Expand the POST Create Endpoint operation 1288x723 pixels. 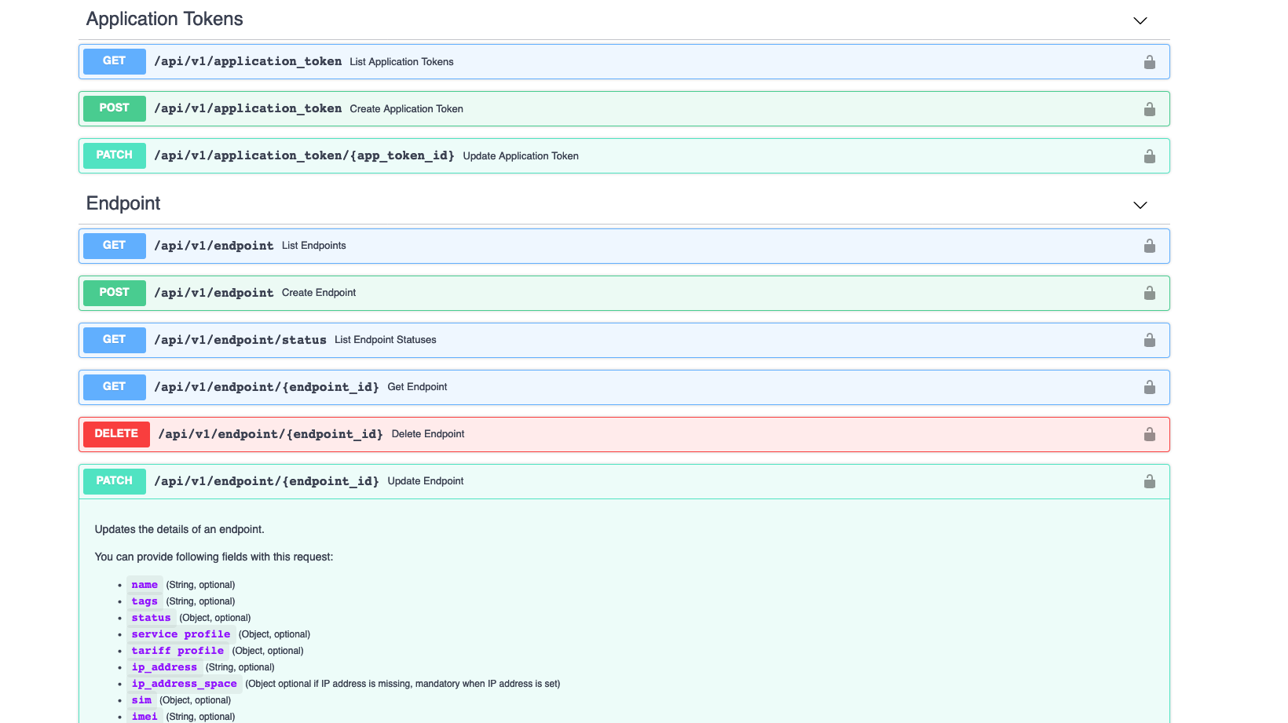pyautogui.click(x=628, y=293)
